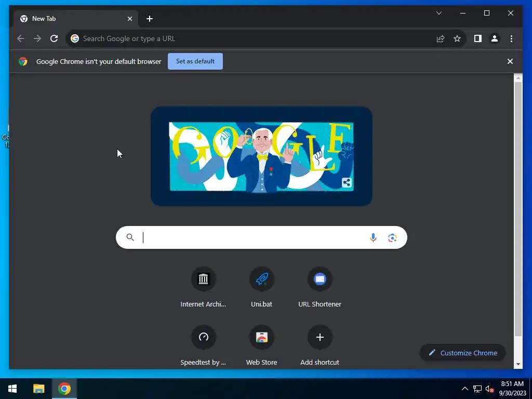Show hidden system tray icons

pos(465,389)
